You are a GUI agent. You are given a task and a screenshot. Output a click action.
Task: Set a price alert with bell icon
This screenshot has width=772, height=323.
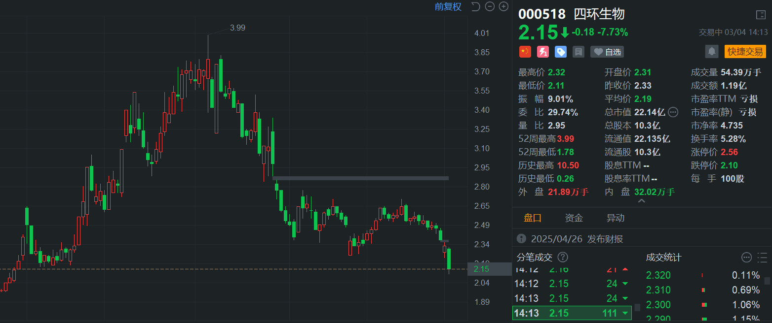pyautogui.click(x=711, y=51)
